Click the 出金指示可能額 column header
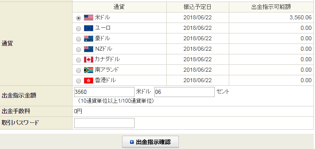Image resolution: width=315 pixels, height=149 pixels. 271,7
